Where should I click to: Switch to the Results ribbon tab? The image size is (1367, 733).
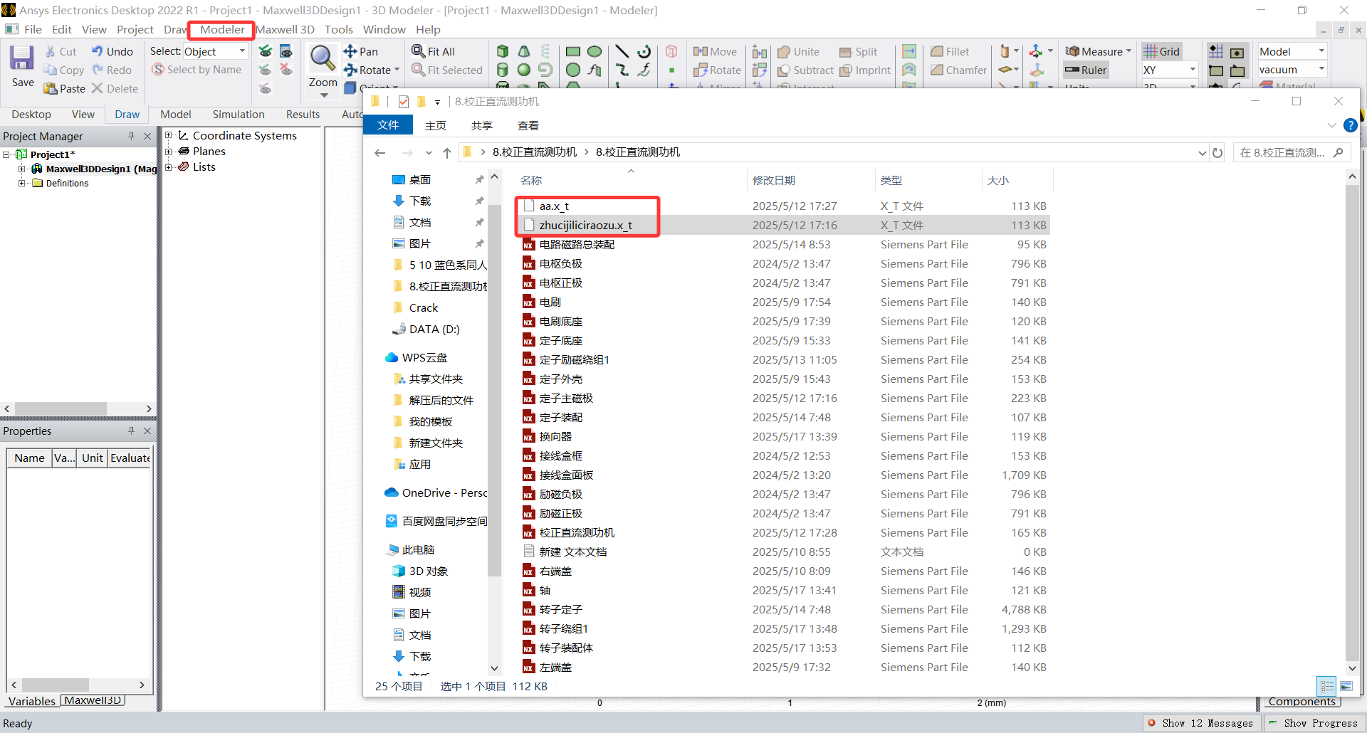pos(303,114)
